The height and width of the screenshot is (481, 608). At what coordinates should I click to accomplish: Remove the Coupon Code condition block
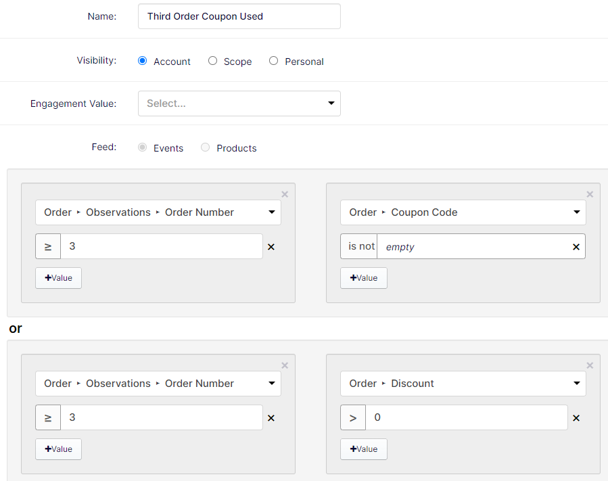tap(590, 194)
